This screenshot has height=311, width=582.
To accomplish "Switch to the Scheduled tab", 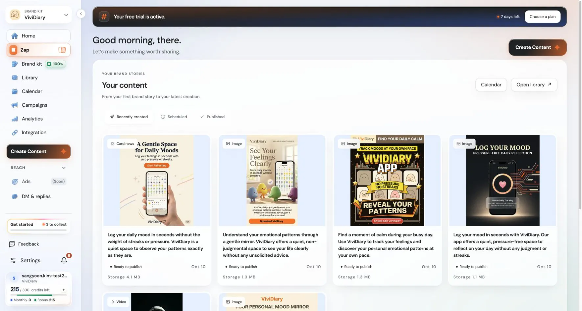I will 174,117.
